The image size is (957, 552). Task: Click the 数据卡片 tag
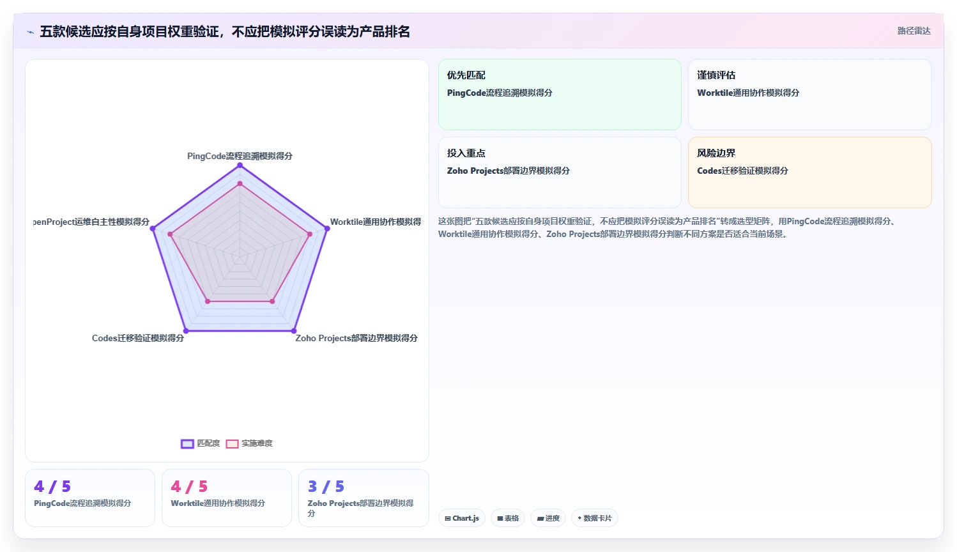click(595, 518)
